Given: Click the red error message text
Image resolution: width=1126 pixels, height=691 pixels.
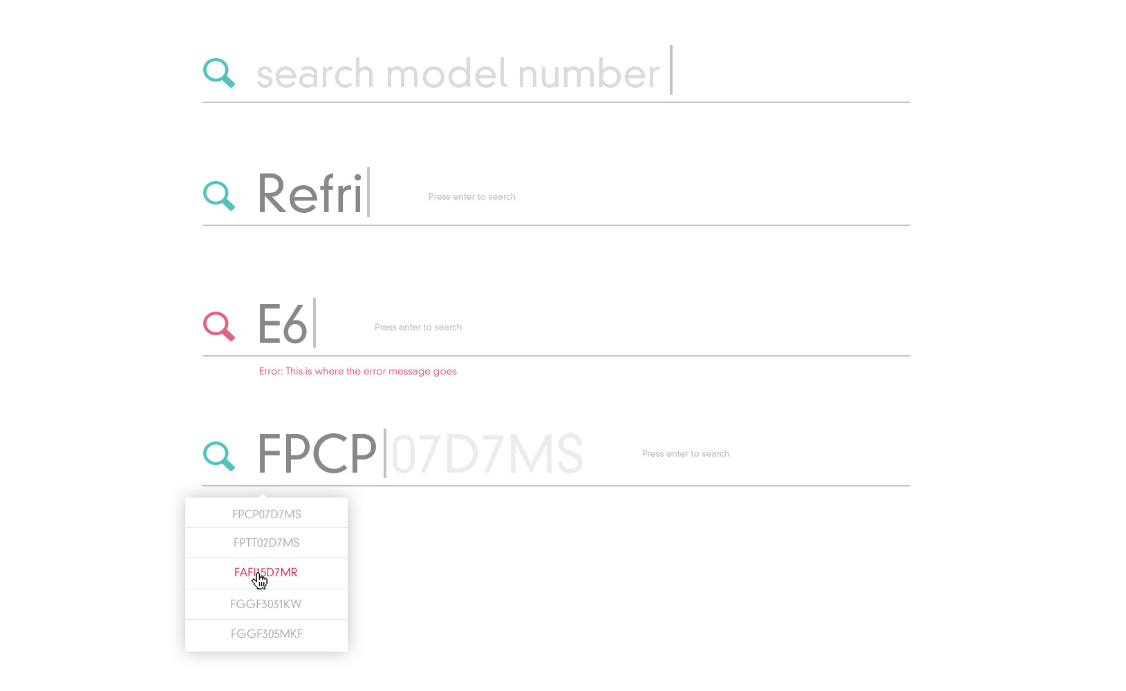Looking at the screenshot, I should [x=357, y=372].
